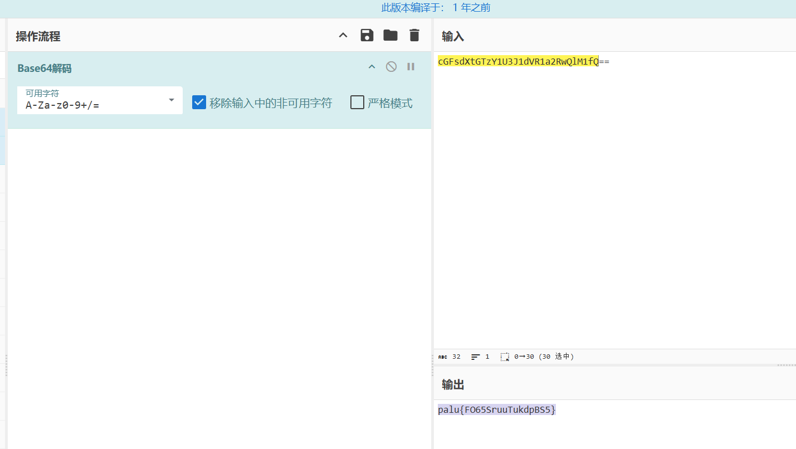
Task: Click the line count icon in the input status bar
Action: coord(476,357)
